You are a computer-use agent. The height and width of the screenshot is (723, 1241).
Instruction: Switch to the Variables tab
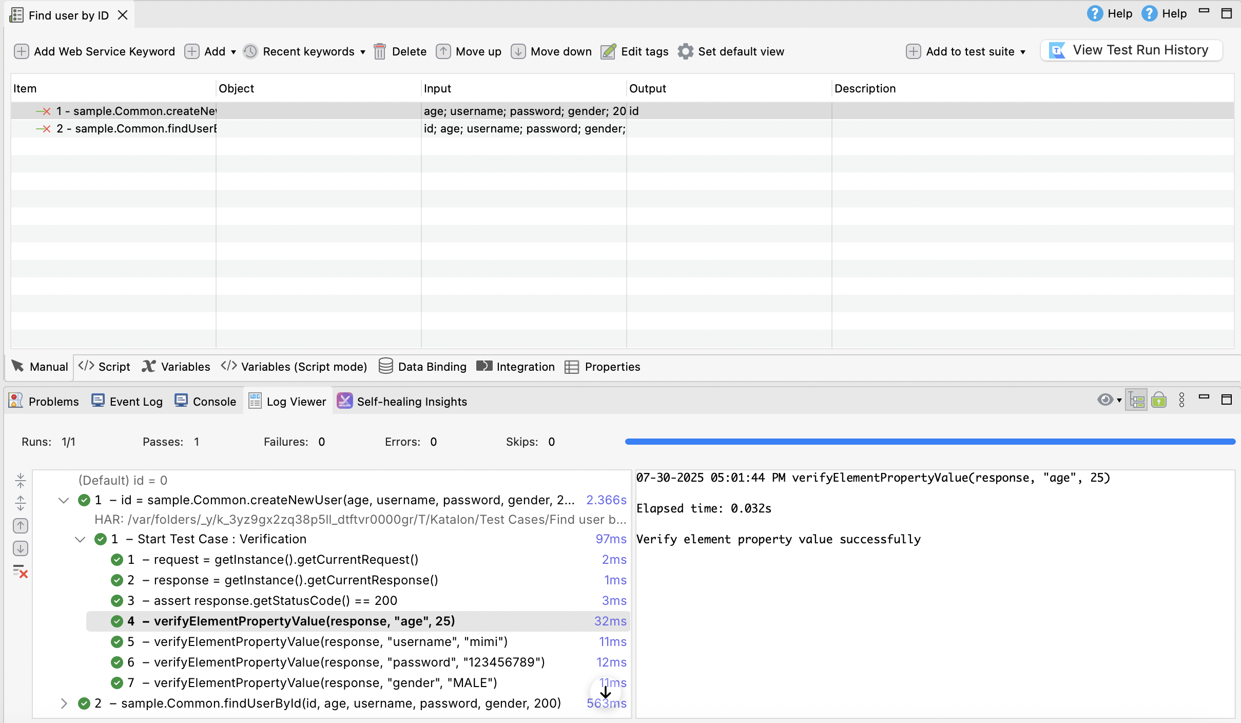(176, 367)
